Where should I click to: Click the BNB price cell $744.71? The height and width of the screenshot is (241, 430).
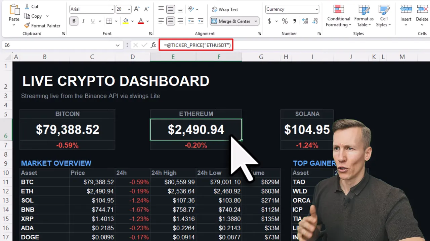tap(92, 210)
